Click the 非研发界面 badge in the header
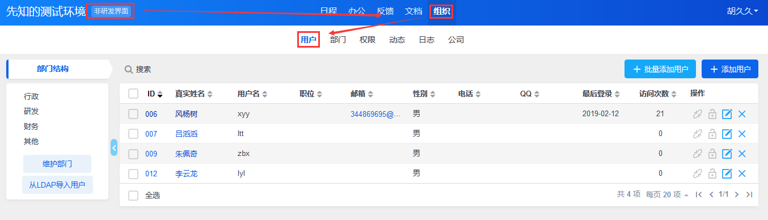Screen dimensions: 768x220 111,11
